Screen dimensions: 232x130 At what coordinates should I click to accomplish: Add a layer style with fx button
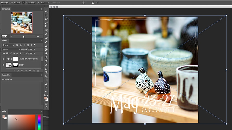(x=18, y=71)
